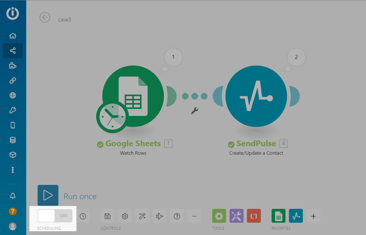
Task: Open schedule settings clock icon
Action: coord(83,216)
